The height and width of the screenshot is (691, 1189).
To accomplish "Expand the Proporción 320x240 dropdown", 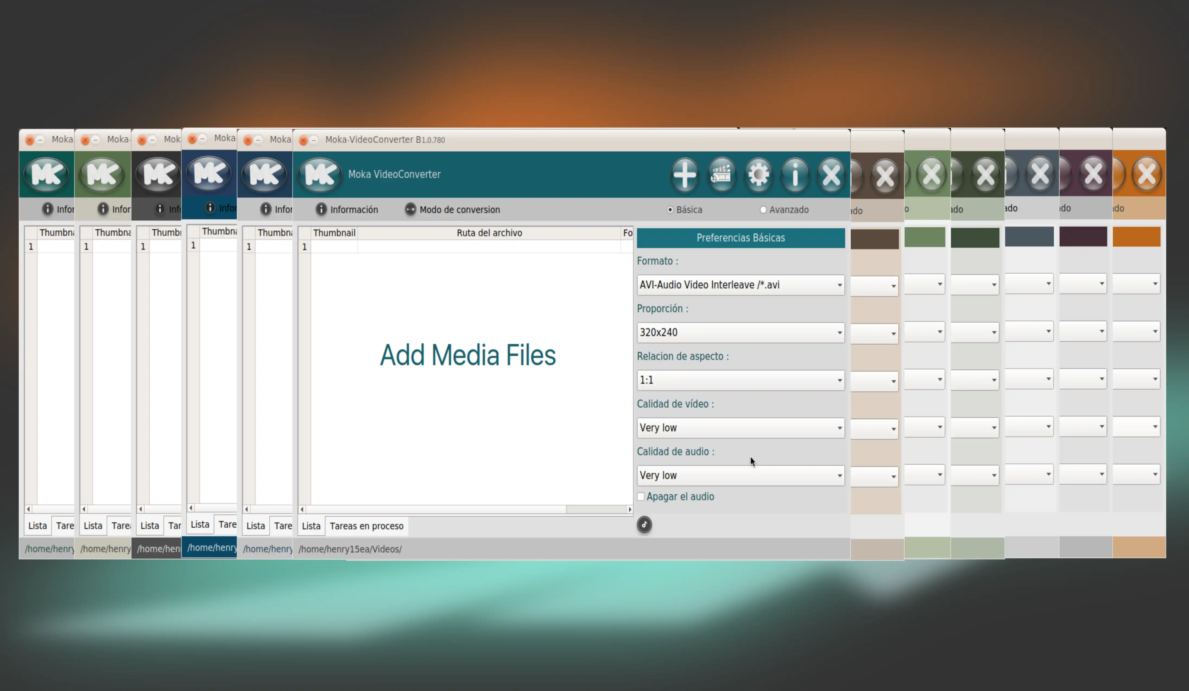I will [740, 332].
